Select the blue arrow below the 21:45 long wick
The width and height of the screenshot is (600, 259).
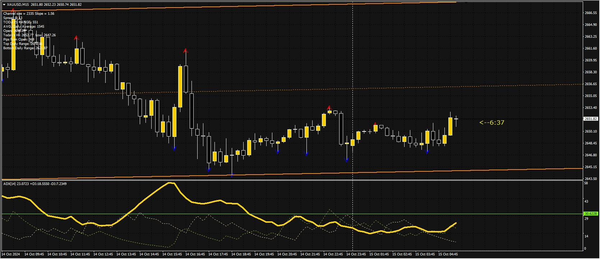click(306, 154)
